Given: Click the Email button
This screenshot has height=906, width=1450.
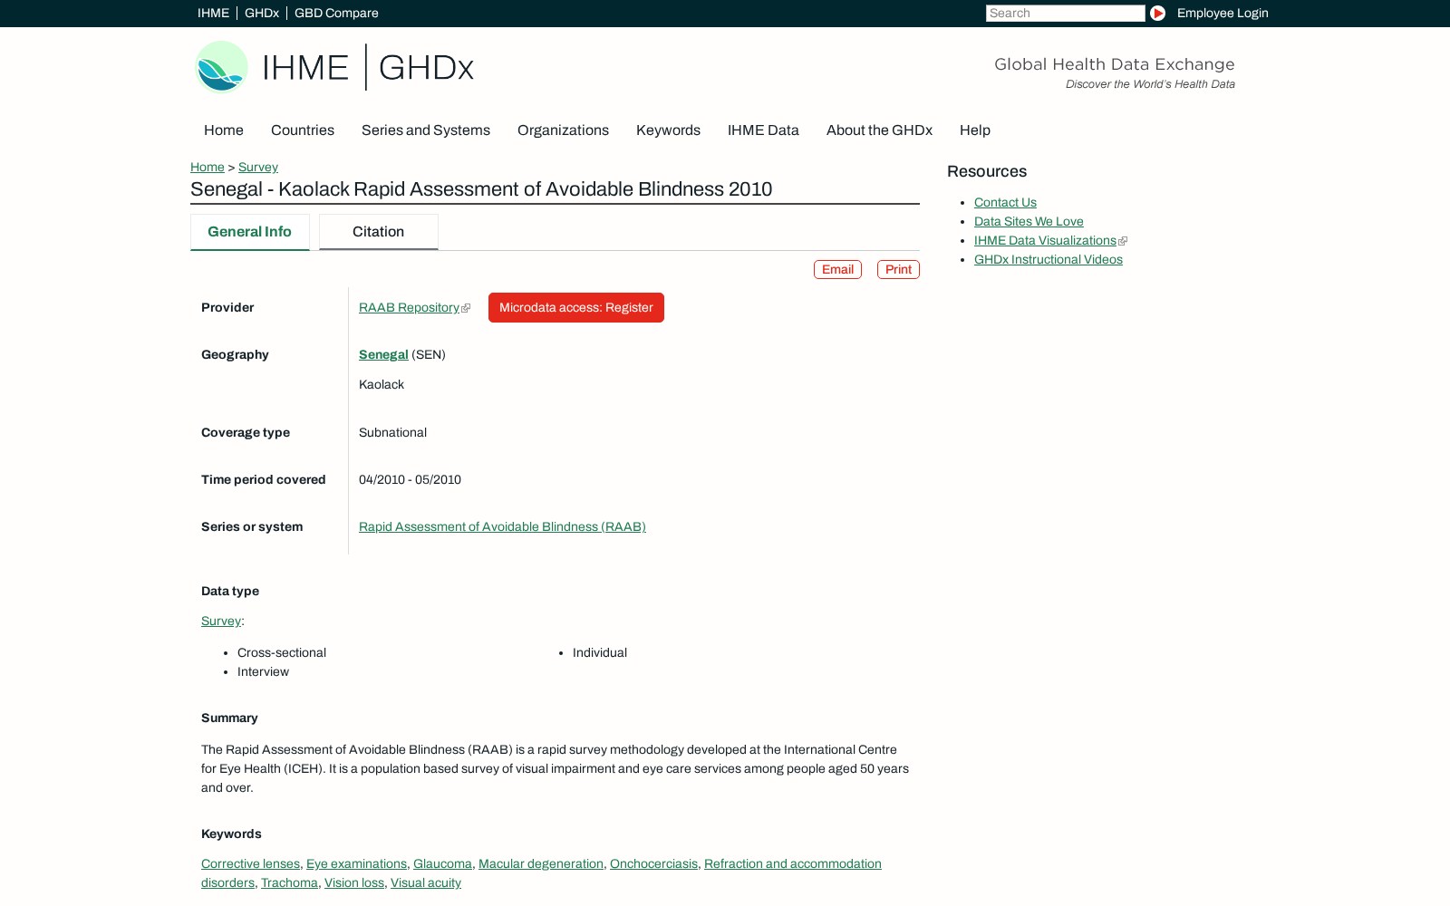Looking at the screenshot, I should pyautogui.click(x=837, y=270).
